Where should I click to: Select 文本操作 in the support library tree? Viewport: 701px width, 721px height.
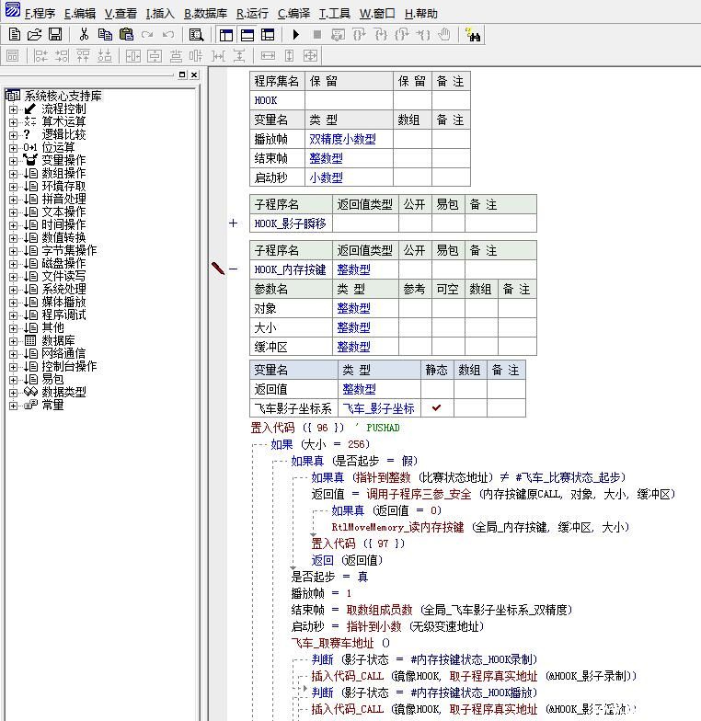click(x=63, y=212)
